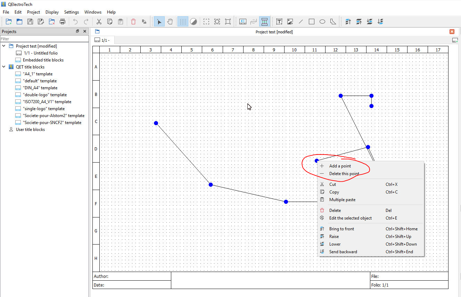Choose Add a point in context menu
The height and width of the screenshot is (297, 461).
tap(340, 166)
